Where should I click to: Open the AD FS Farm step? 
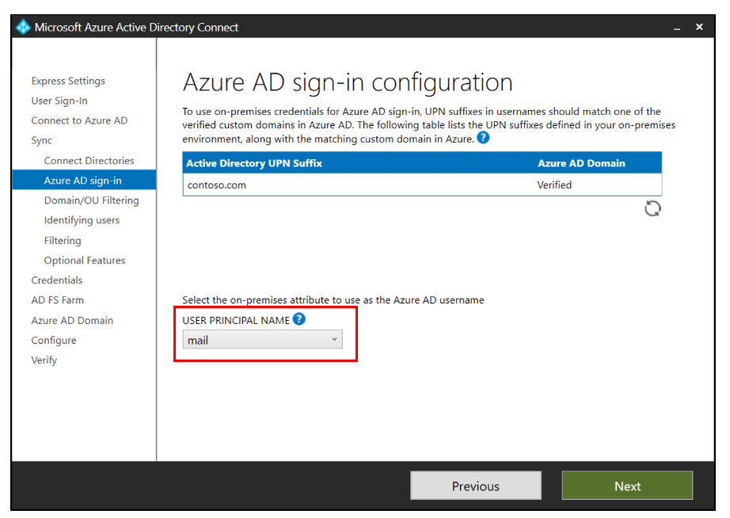point(57,300)
